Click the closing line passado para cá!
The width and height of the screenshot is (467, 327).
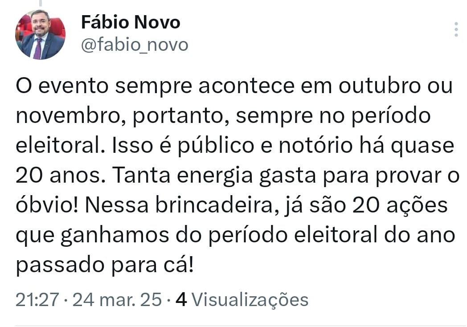(x=105, y=266)
